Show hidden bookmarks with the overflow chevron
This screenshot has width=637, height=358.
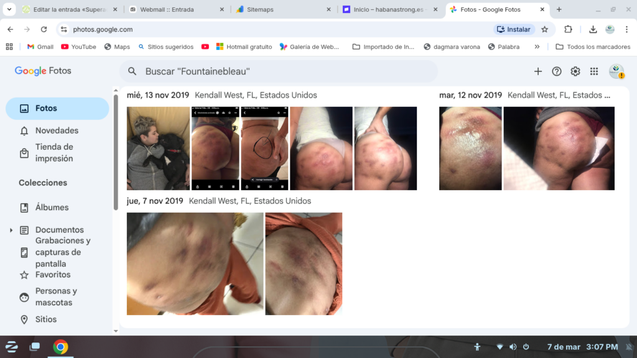pos(537,47)
